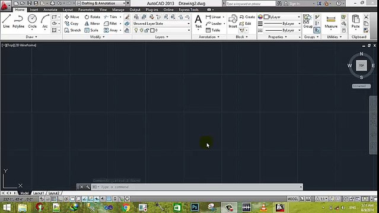Open the Layout1 tab

(39, 193)
